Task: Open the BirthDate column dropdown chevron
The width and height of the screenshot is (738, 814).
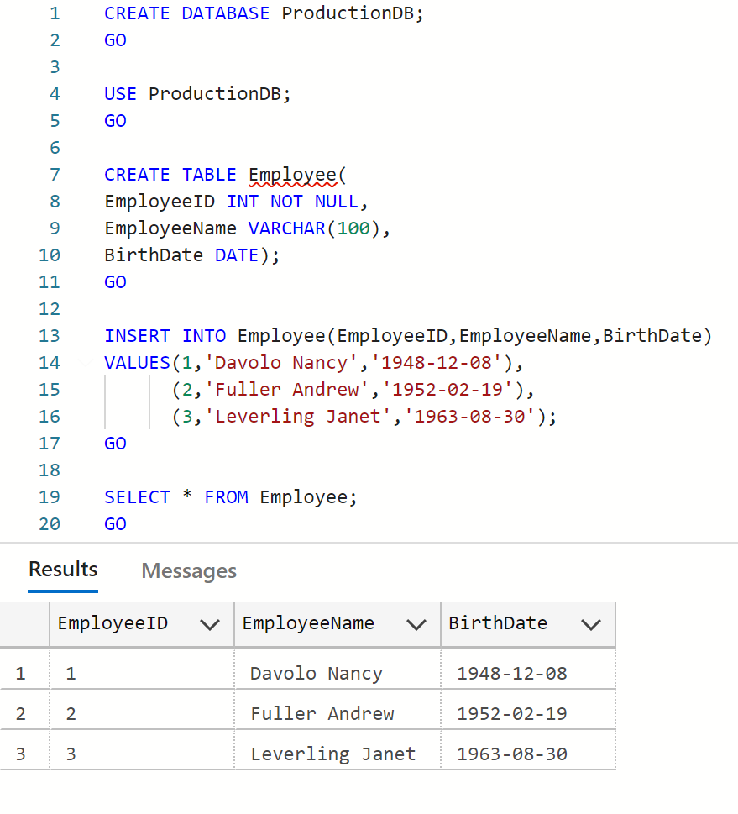Action: click(591, 624)
